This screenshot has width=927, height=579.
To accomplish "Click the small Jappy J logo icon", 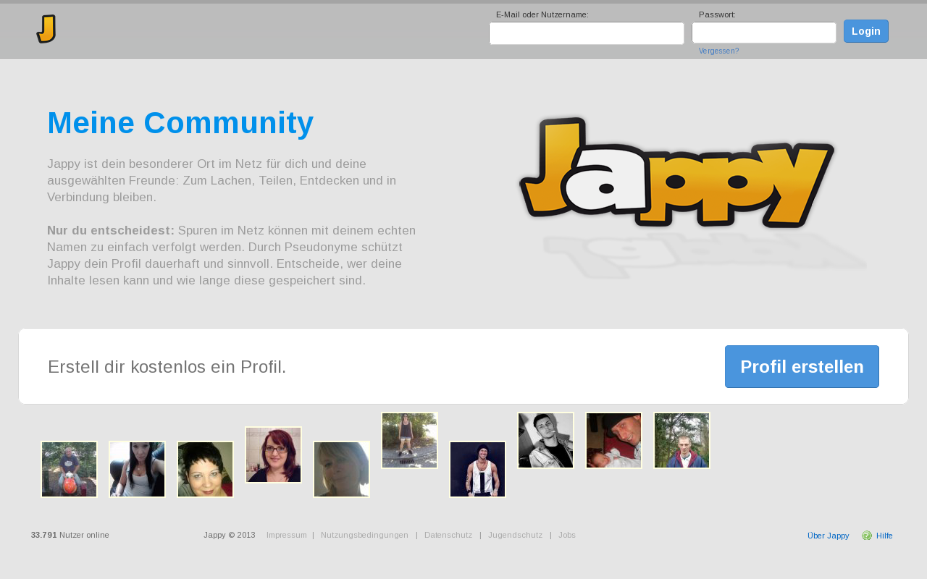I will pos(46,29).
